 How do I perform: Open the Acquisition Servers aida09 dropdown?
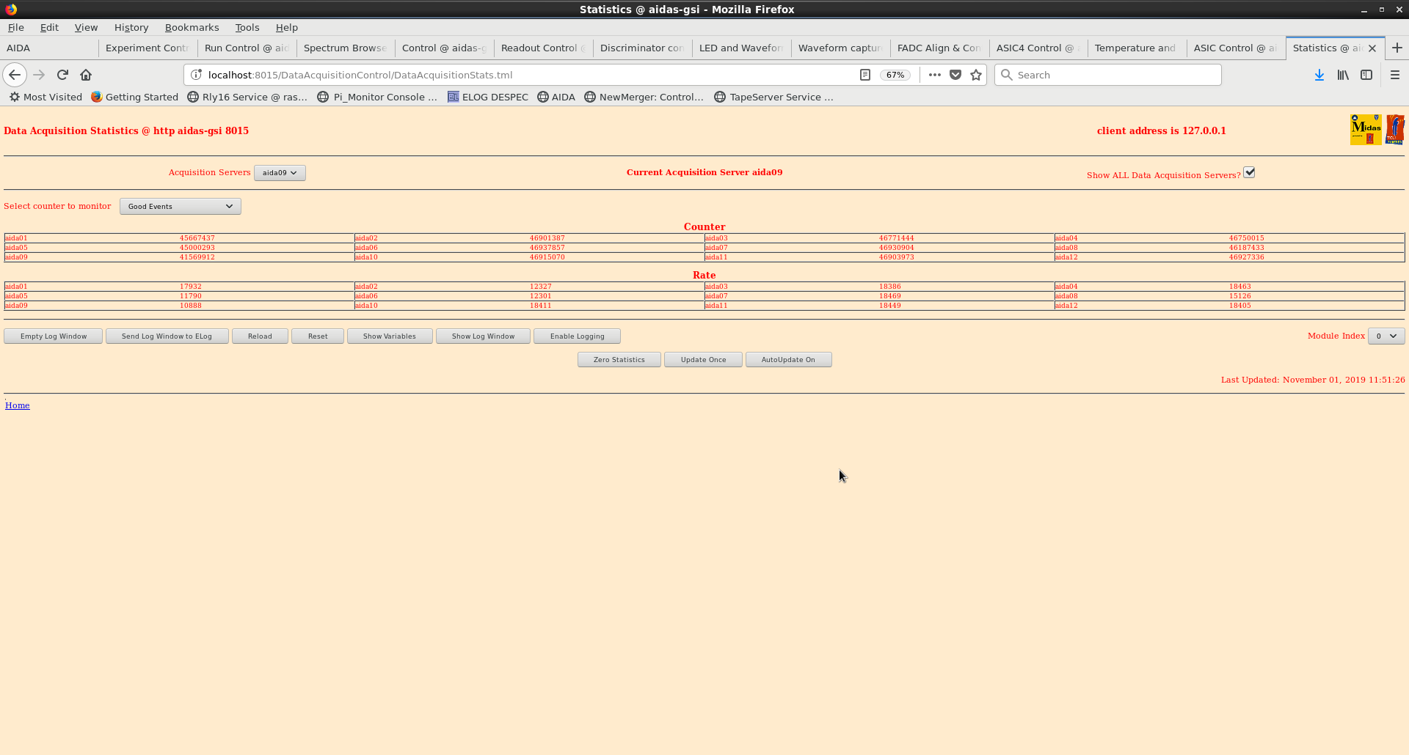[280, 173]
